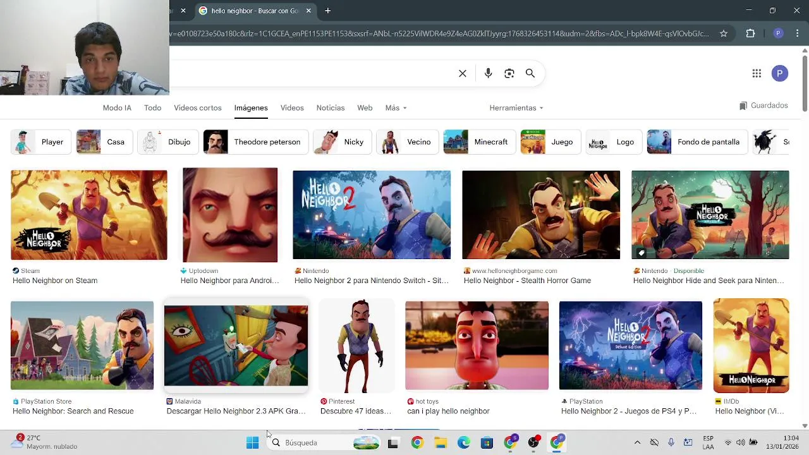Click the browser address bar URL
The width and height of the screenshot is (809, 455).
point(439,33)
